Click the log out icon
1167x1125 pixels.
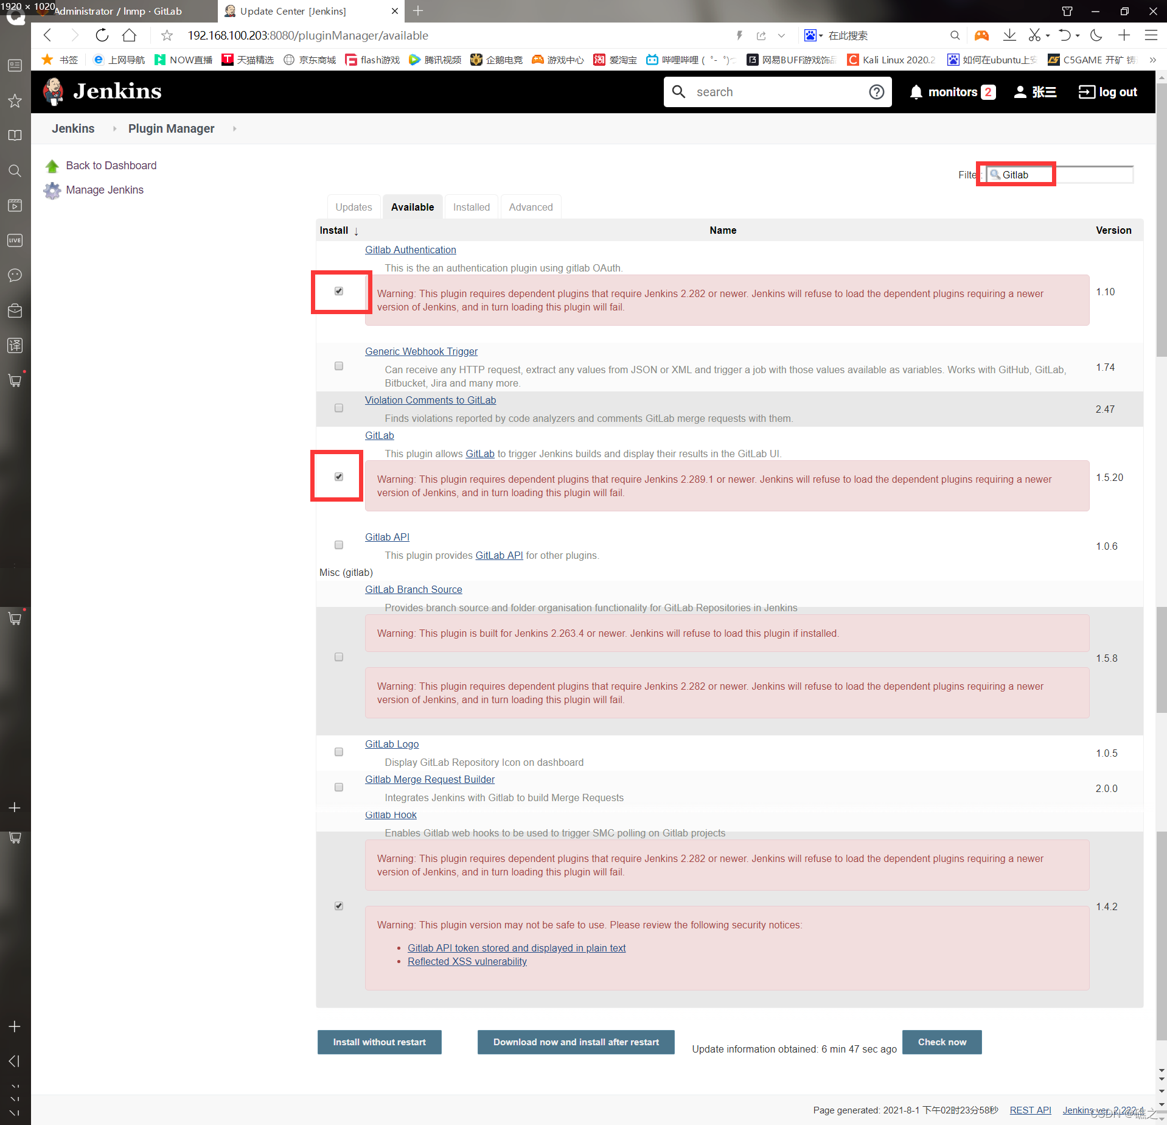pos(1086,92)
